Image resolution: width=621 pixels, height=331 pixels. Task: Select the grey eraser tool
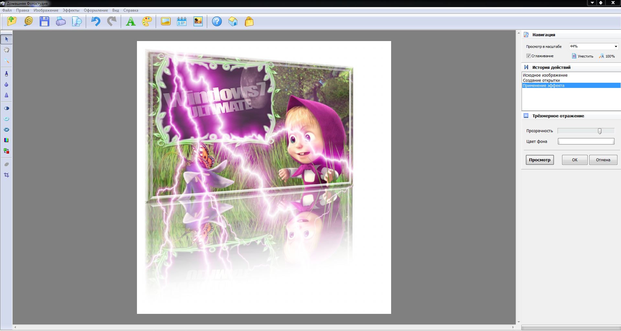coord(6,164)
